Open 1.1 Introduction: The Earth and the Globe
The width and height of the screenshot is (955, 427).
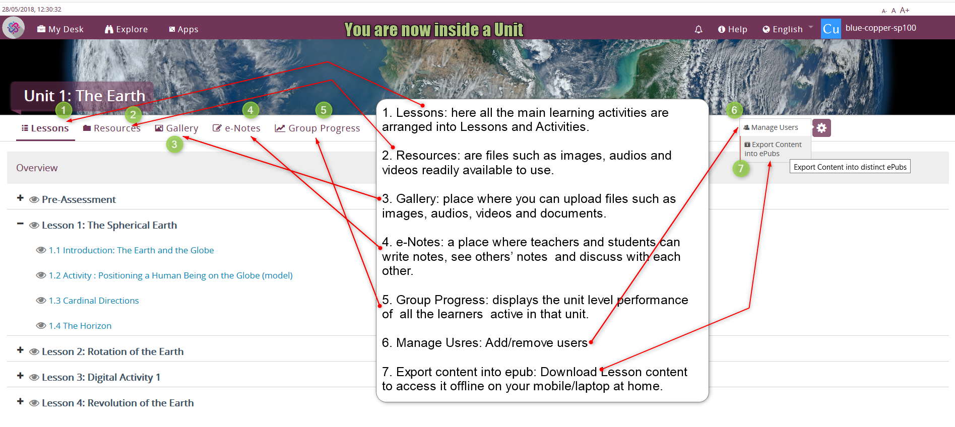click(131, 250)
